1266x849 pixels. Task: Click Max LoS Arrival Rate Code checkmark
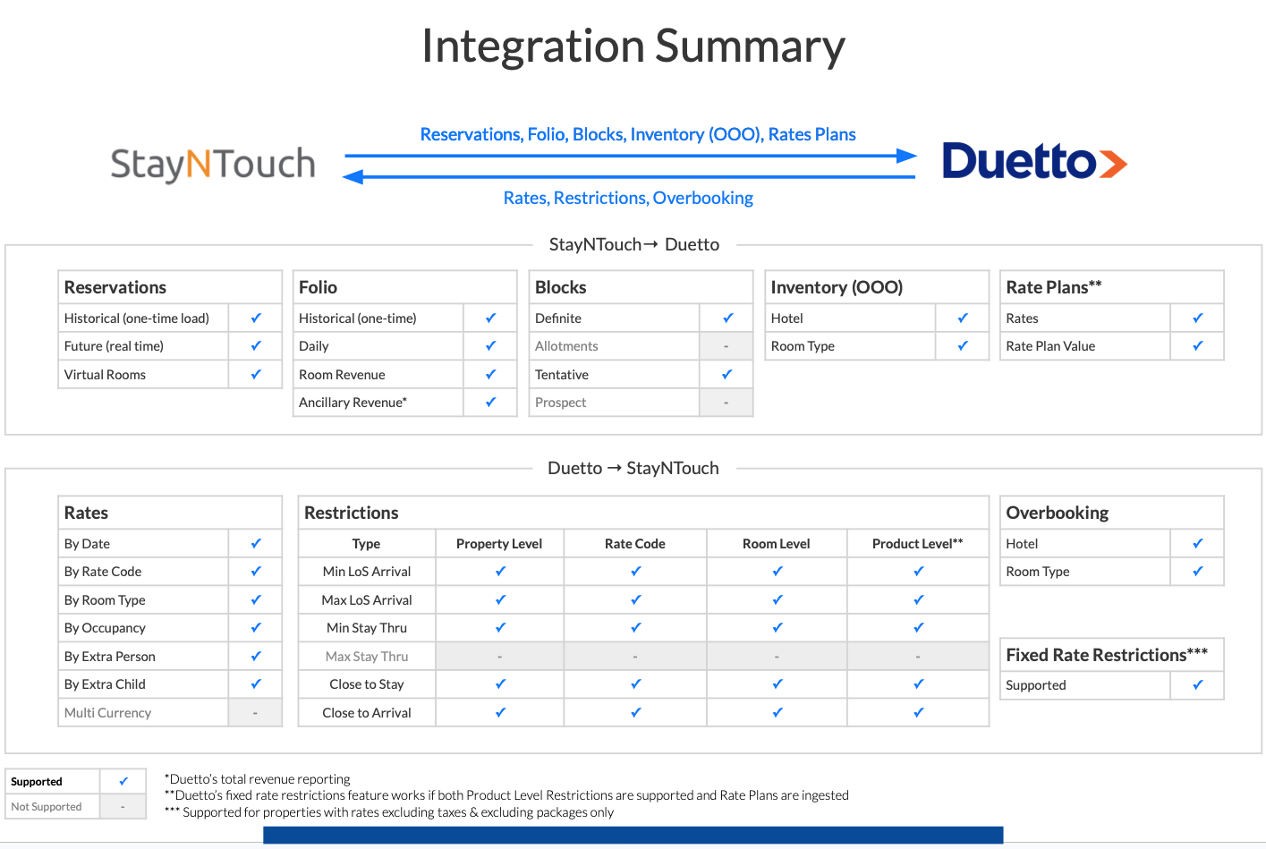[635, 599]
